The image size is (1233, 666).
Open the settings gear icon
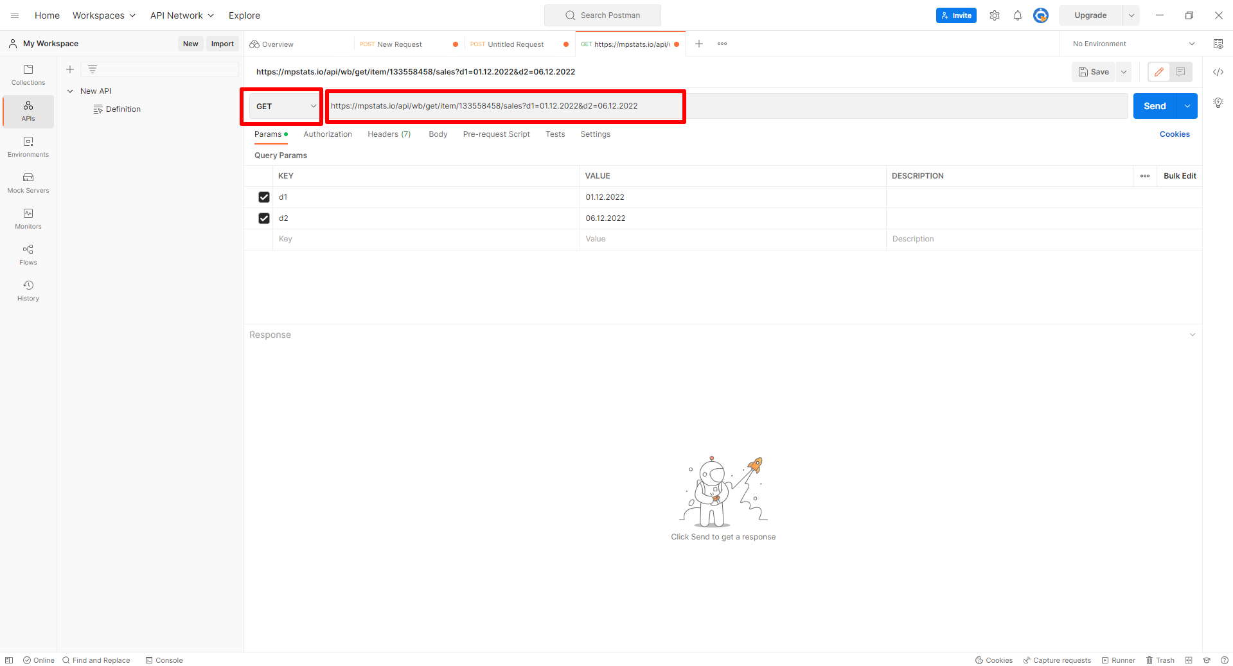coord(994,15)
